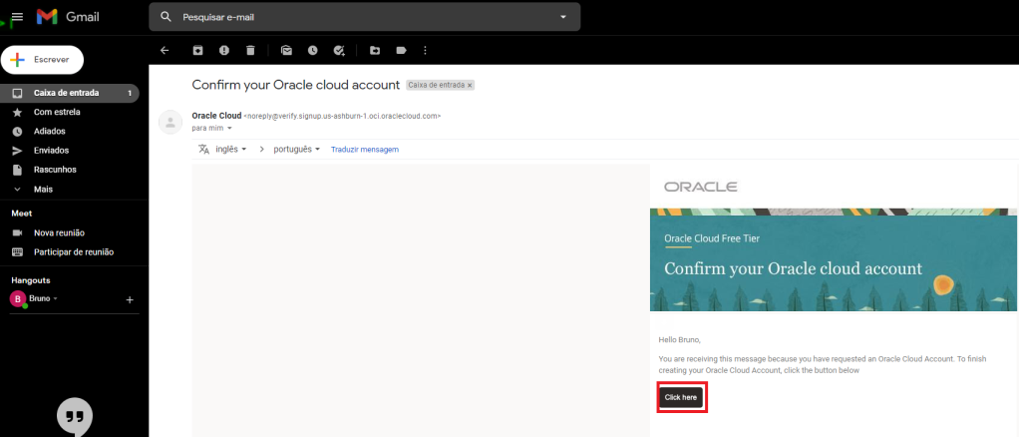
Task: Add new Hangouts conversation plus icon
Action: tap(130, 299)
